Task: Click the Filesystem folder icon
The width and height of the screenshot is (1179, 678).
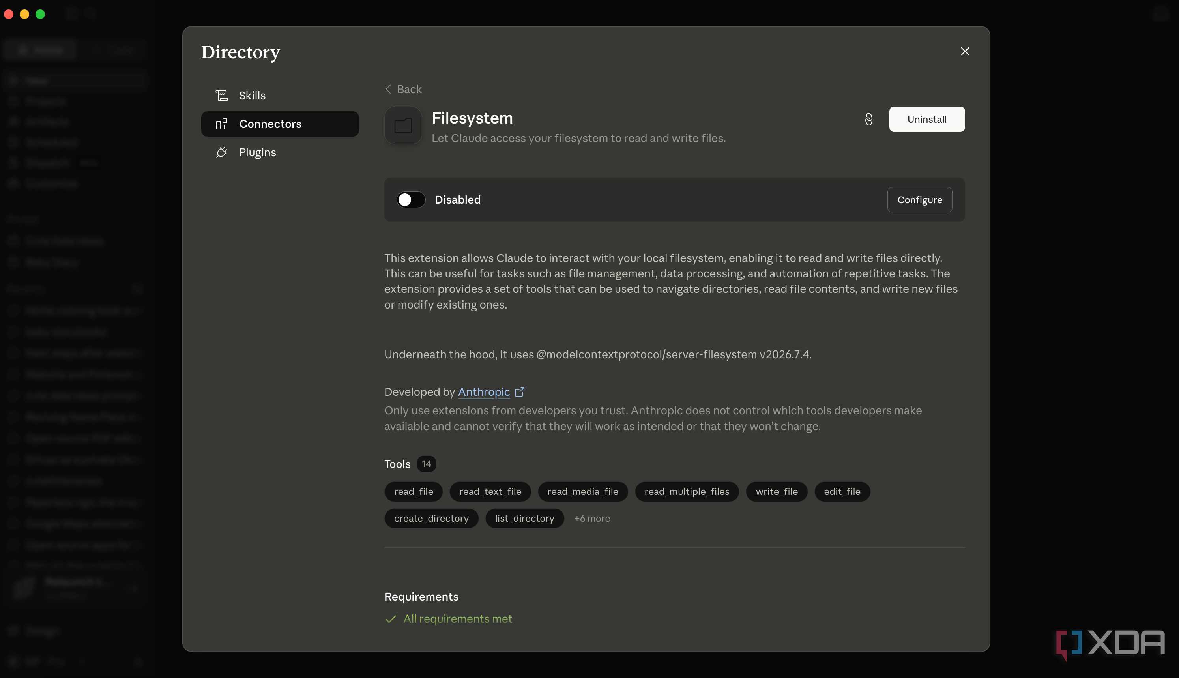Action: [403, 126]
